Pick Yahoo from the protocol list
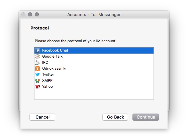The height and width of the screenshot is (138, 188). tap(48, 86)
